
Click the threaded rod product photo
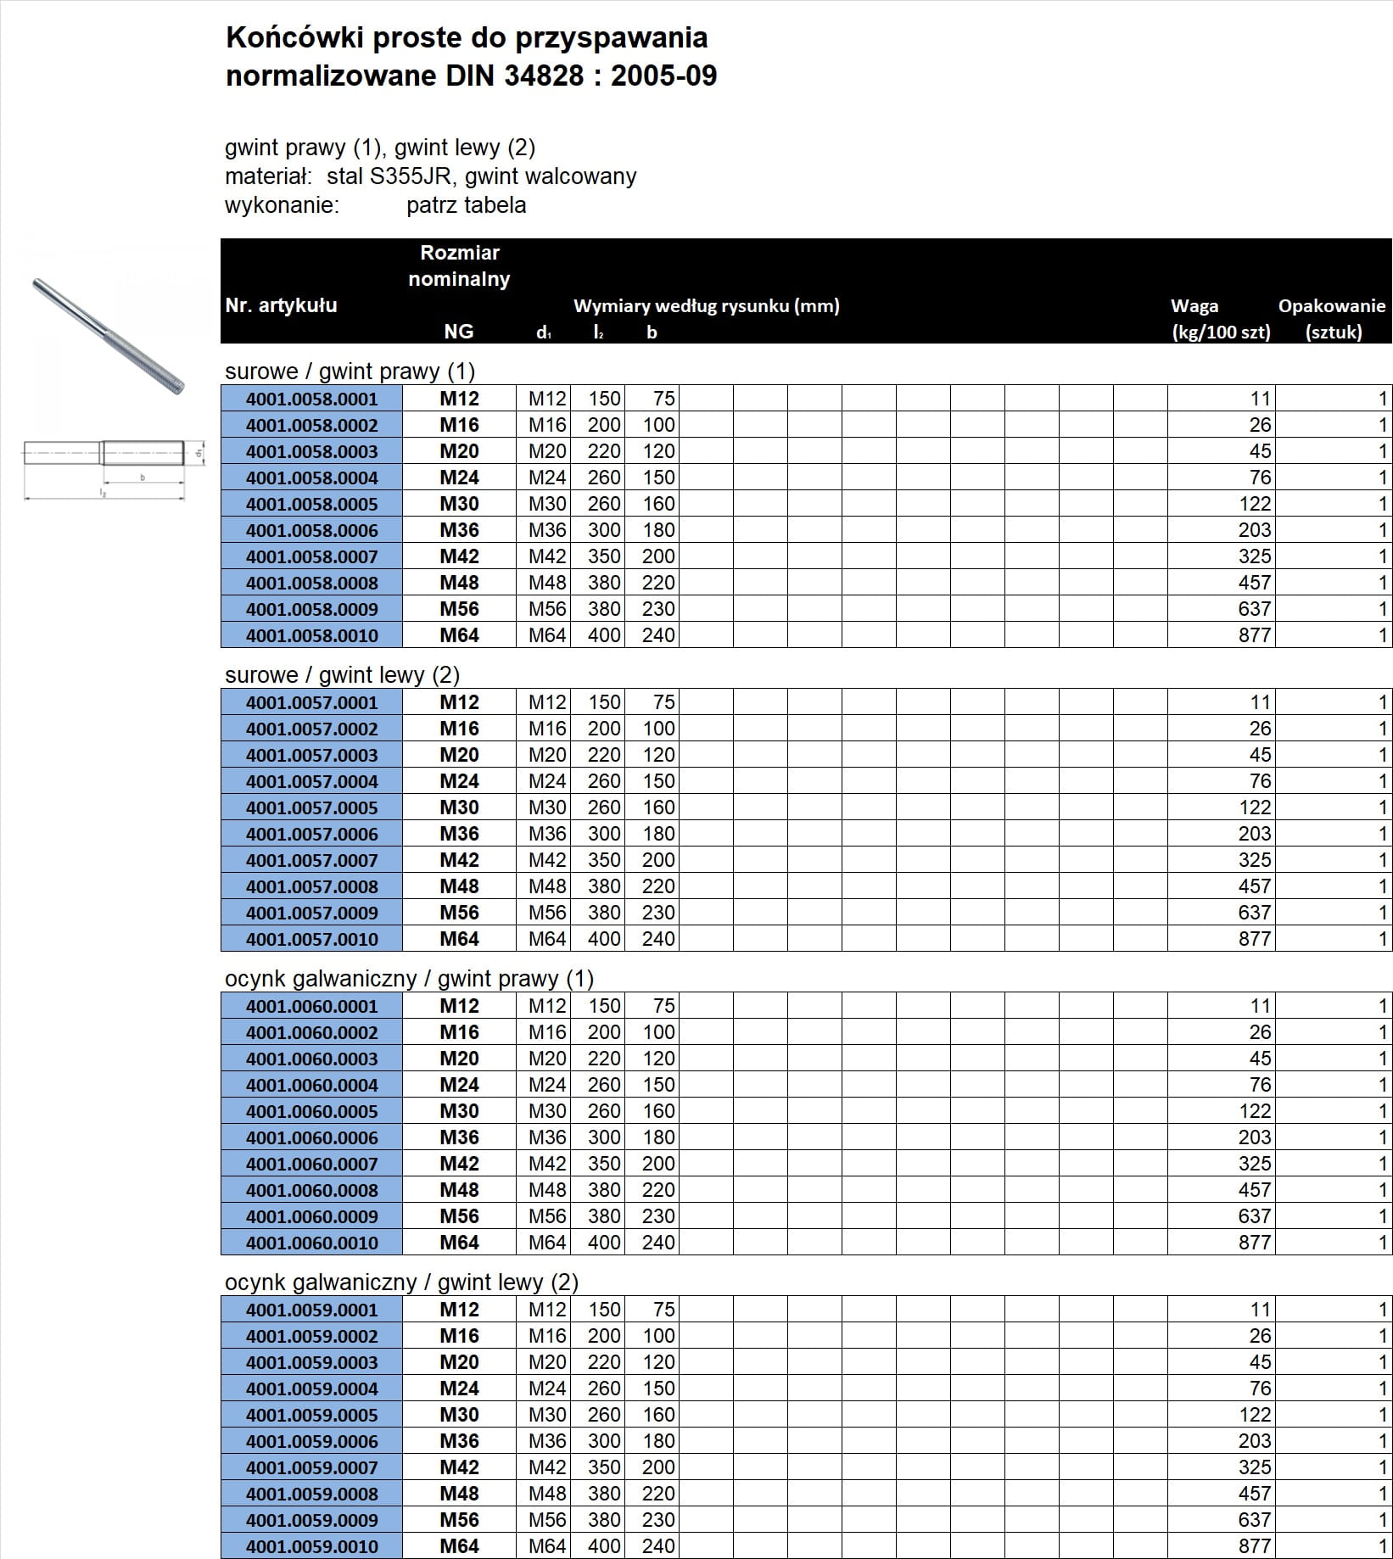[x=108, y=343]
